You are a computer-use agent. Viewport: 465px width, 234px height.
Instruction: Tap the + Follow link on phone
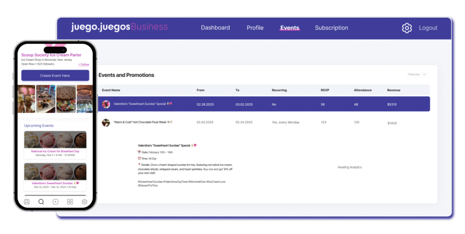click(84, 64)
